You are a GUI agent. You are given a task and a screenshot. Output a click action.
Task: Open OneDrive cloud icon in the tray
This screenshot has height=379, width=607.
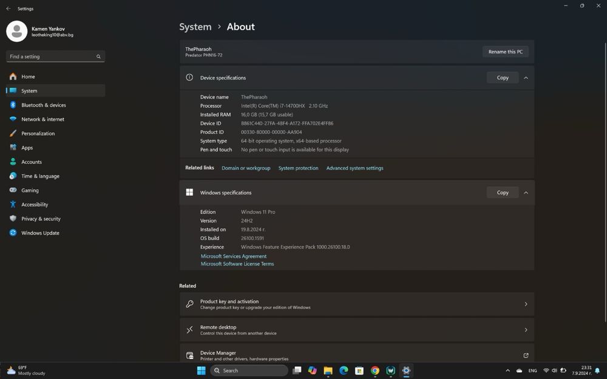click(519, 371)
